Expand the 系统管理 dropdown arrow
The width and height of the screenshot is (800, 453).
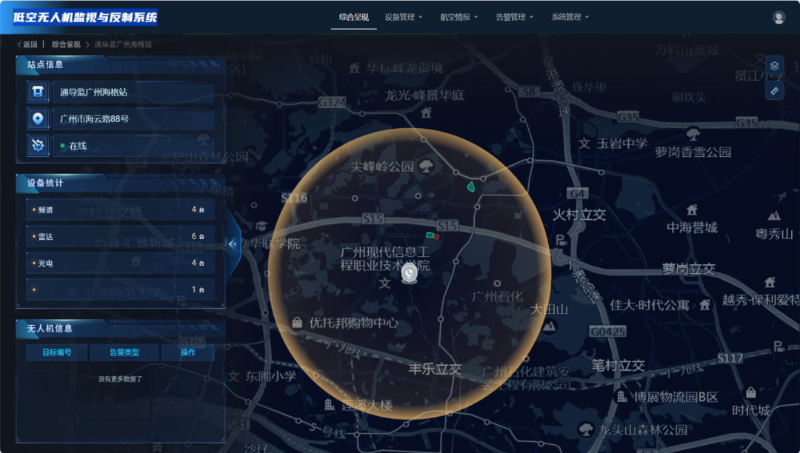pos(587,17)
